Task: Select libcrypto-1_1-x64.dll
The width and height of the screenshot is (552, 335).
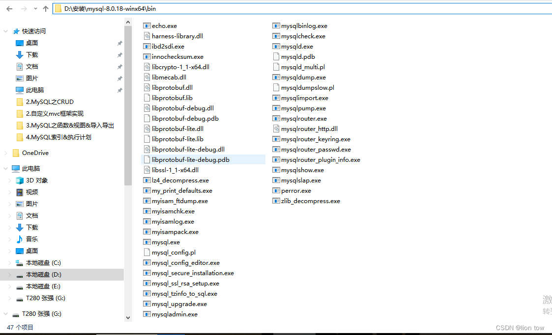Action: [x=180, y=67]
